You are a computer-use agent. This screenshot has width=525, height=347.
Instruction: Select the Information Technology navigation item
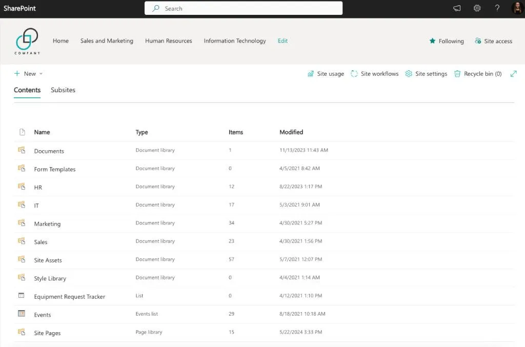coord(234,40)
